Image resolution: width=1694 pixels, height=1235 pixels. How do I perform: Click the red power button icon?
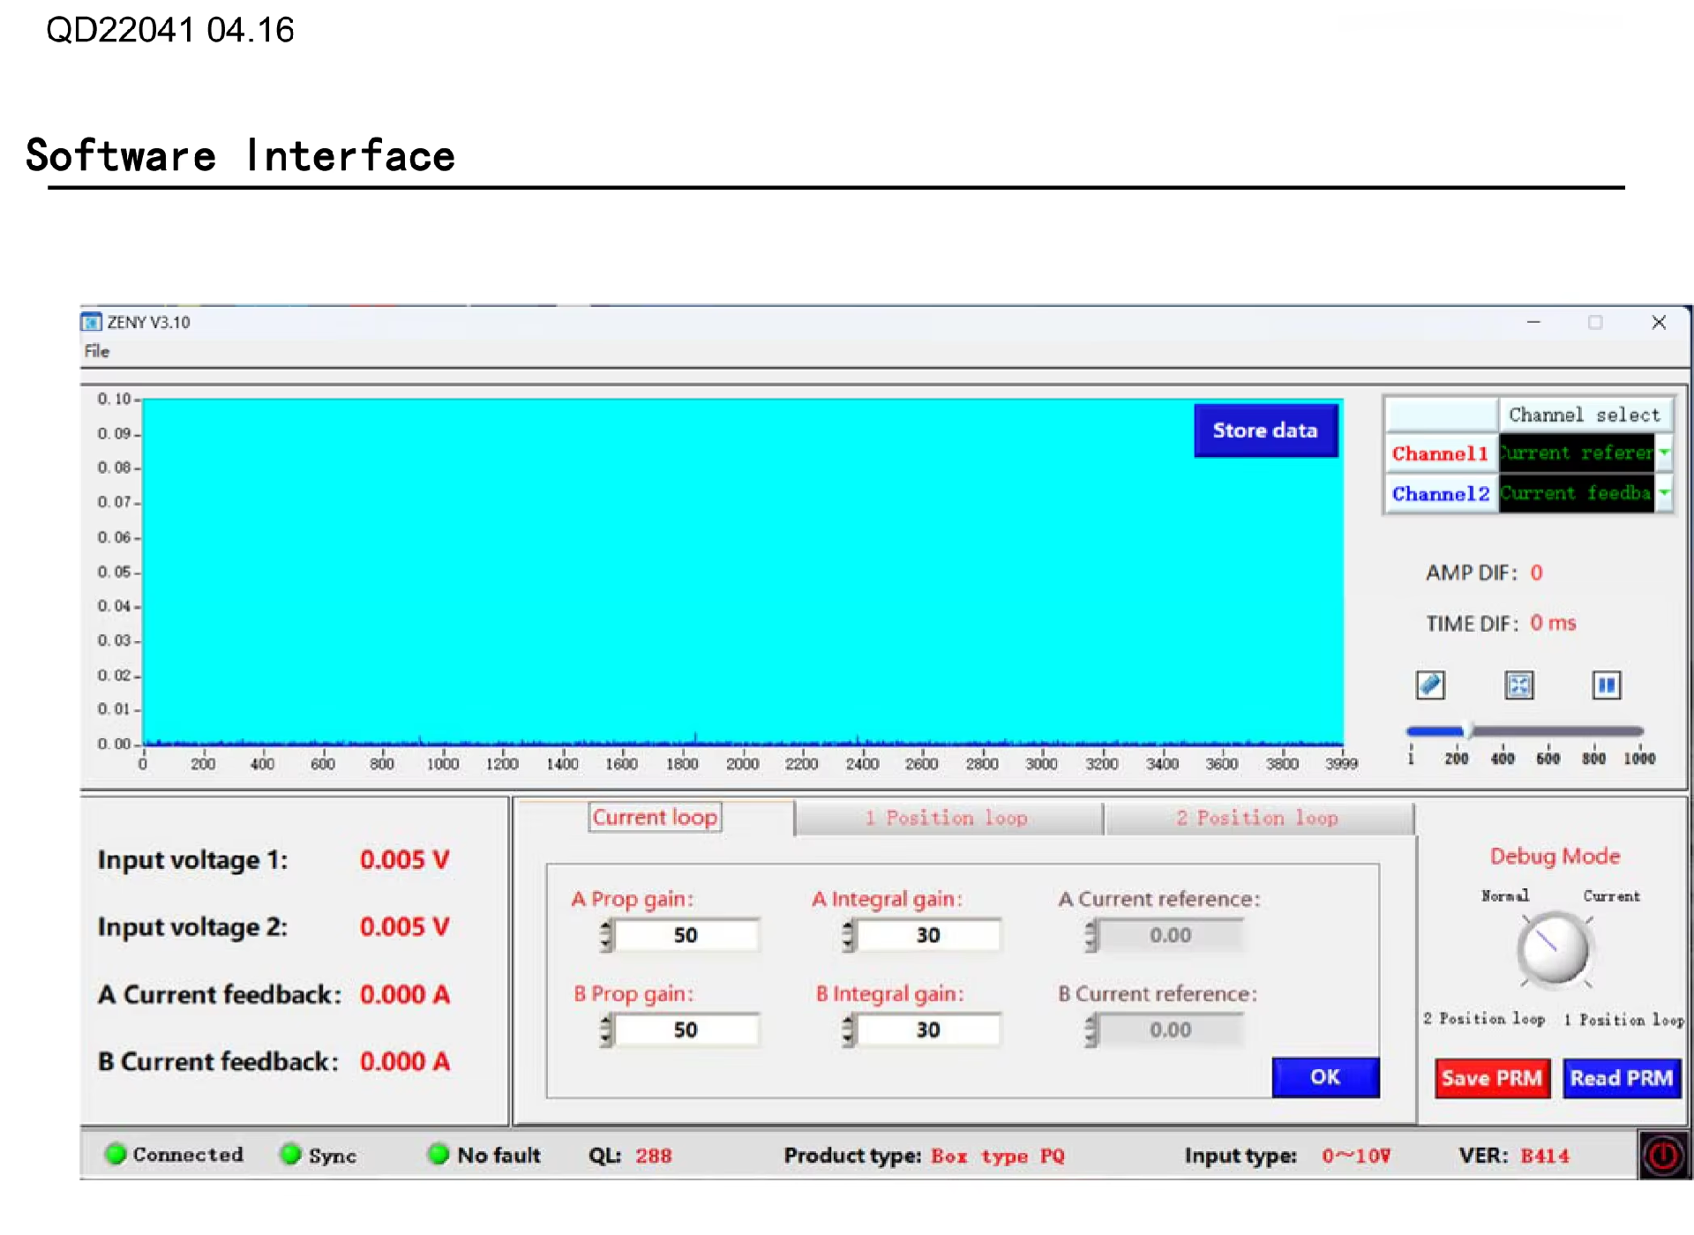click(x=1664, y=1155)
